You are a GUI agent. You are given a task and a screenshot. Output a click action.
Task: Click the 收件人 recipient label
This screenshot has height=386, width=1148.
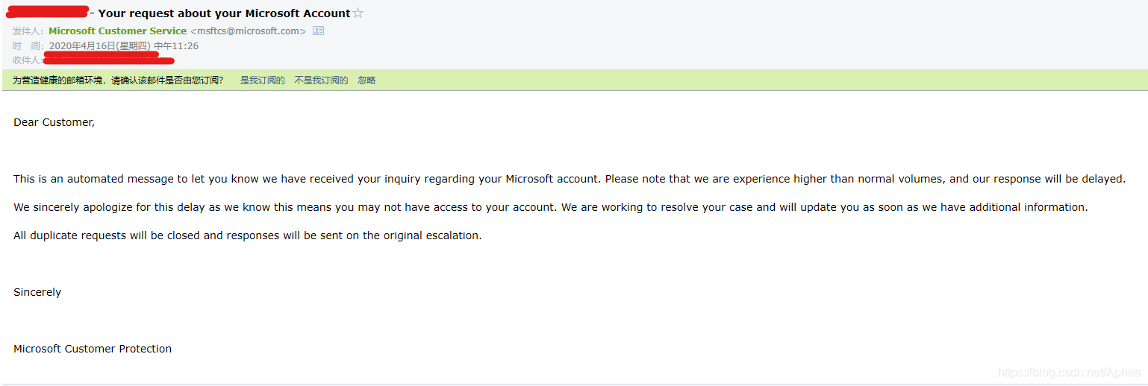pos(28,60)
